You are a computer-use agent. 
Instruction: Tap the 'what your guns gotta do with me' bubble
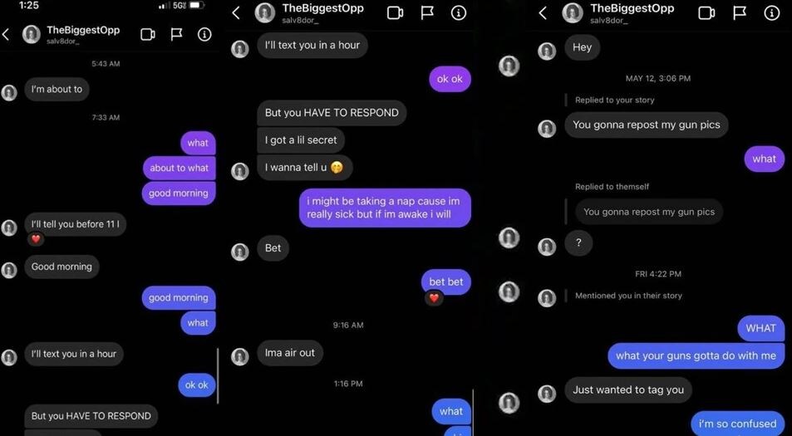[696, 355]
